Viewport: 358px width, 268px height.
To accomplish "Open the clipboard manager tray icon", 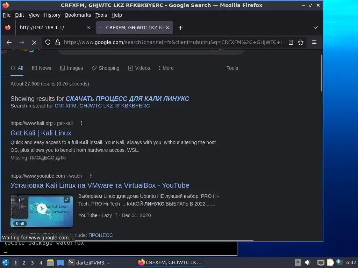I will (330, 262).
